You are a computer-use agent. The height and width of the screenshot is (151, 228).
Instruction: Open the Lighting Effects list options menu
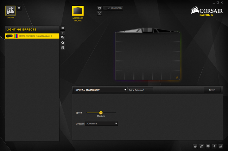point(63,28)
